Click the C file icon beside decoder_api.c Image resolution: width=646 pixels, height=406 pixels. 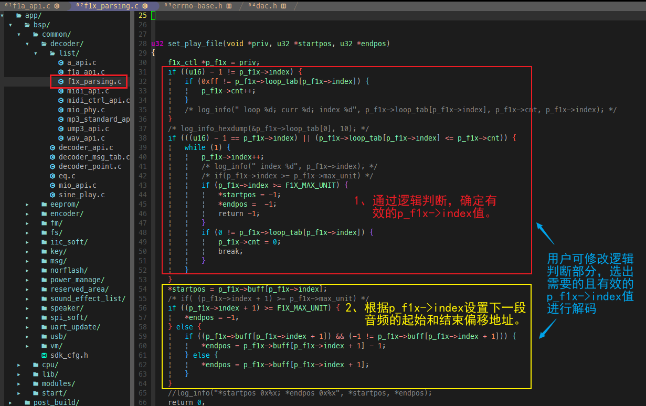point(52,148)
